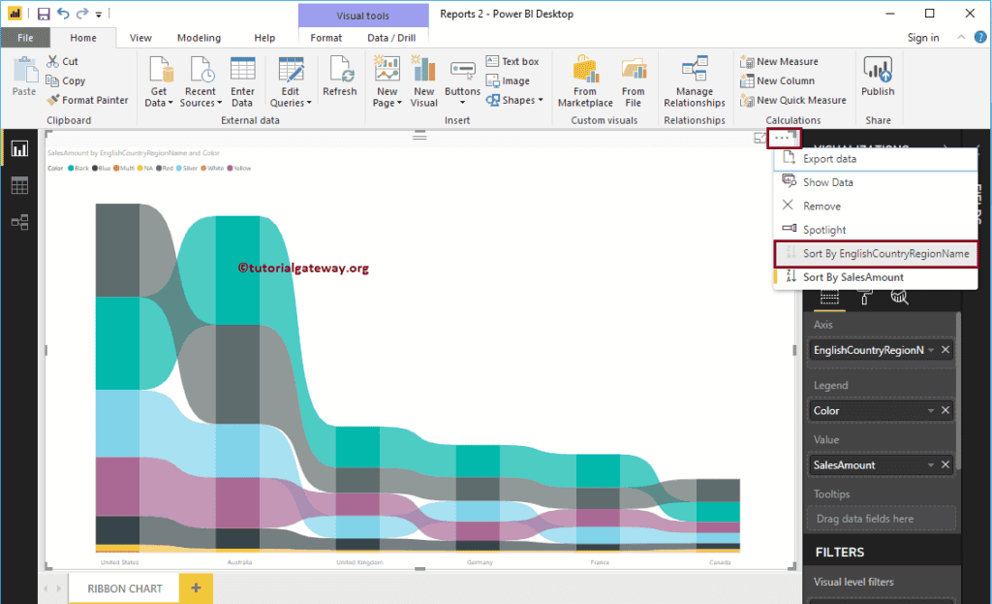
Task: Switch to the Modeling ribbon tab
Action: pyautogui.click(x=199, y=38)
